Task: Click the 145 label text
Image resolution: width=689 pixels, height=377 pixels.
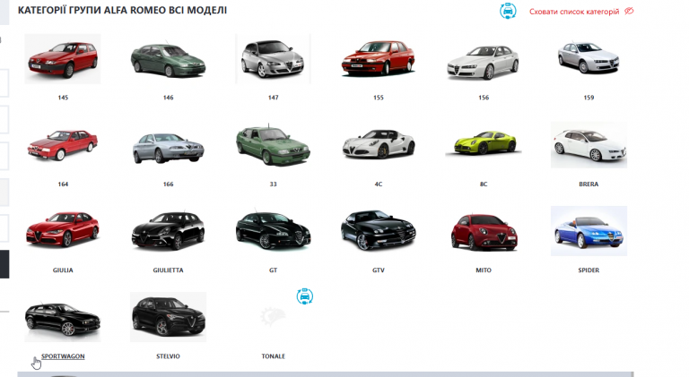Action: [63, 98]
